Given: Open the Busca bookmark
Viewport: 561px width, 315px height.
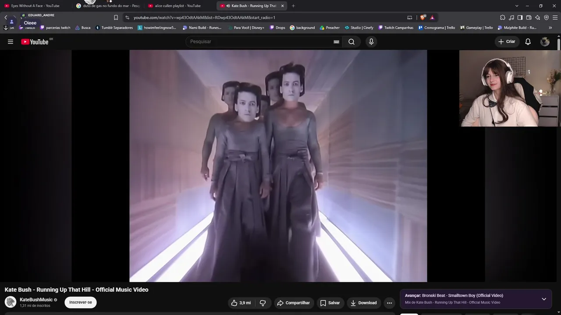Looking at the screenshot, I should 83,28.
